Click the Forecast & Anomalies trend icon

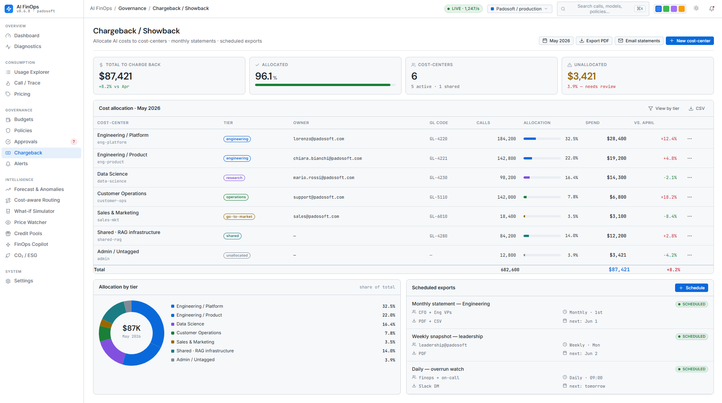click(x=8, y=189)
